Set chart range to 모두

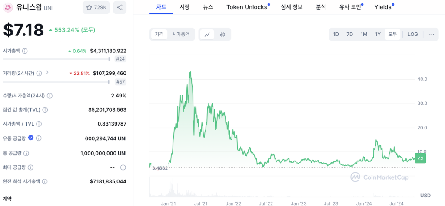[x=392, y=35]
